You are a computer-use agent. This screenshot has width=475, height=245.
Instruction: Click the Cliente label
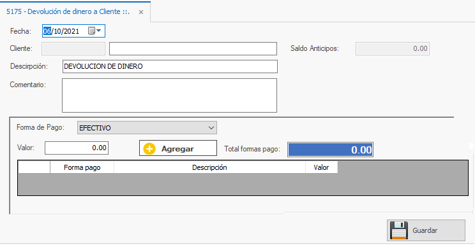point(21,48)
